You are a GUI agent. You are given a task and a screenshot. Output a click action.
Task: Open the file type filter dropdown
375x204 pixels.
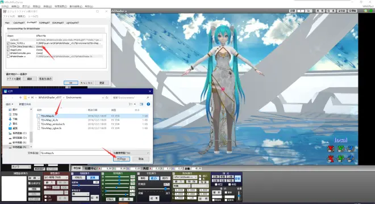(131, 152)
